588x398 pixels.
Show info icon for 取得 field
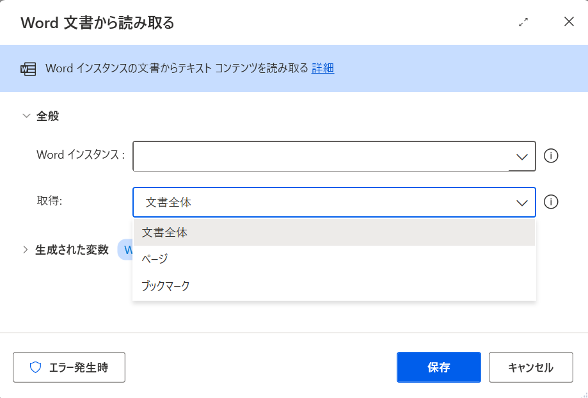pyautogui.click(x=551, y=202)
